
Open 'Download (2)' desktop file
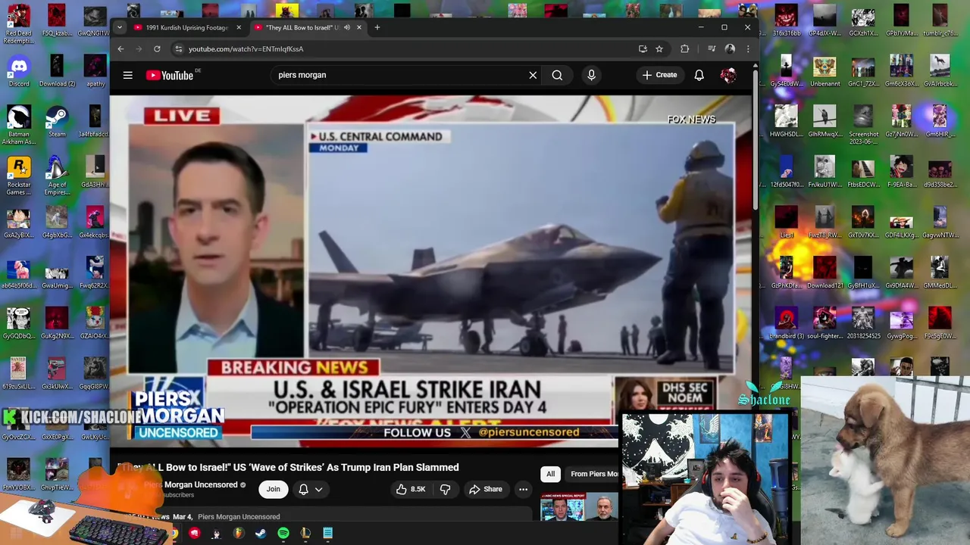coord(57,72)
